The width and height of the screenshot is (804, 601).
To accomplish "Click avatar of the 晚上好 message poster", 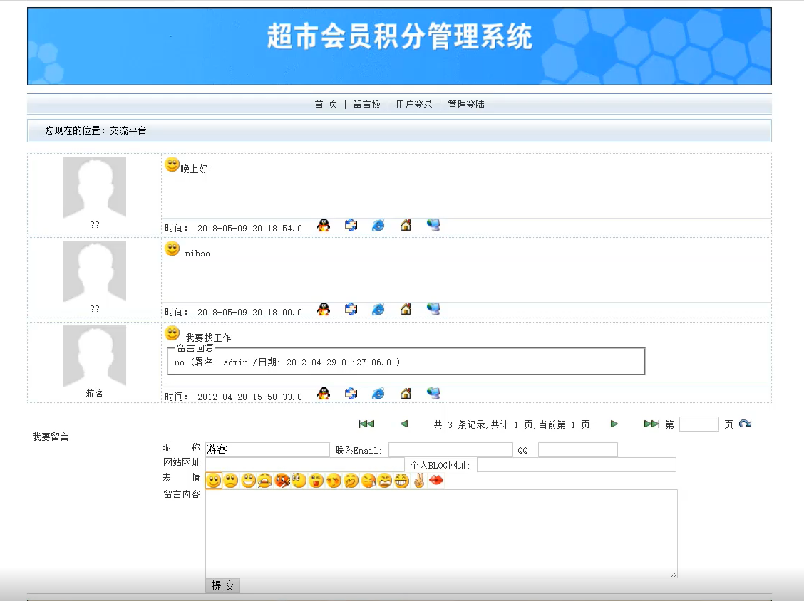I will [x=95, y=187].
